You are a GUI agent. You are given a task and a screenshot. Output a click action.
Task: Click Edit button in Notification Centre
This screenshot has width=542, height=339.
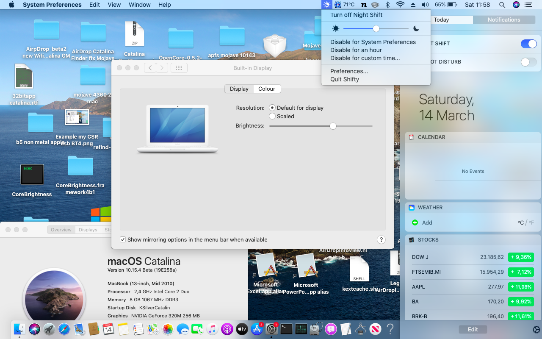pyautogui.click(x=473, y=329)
